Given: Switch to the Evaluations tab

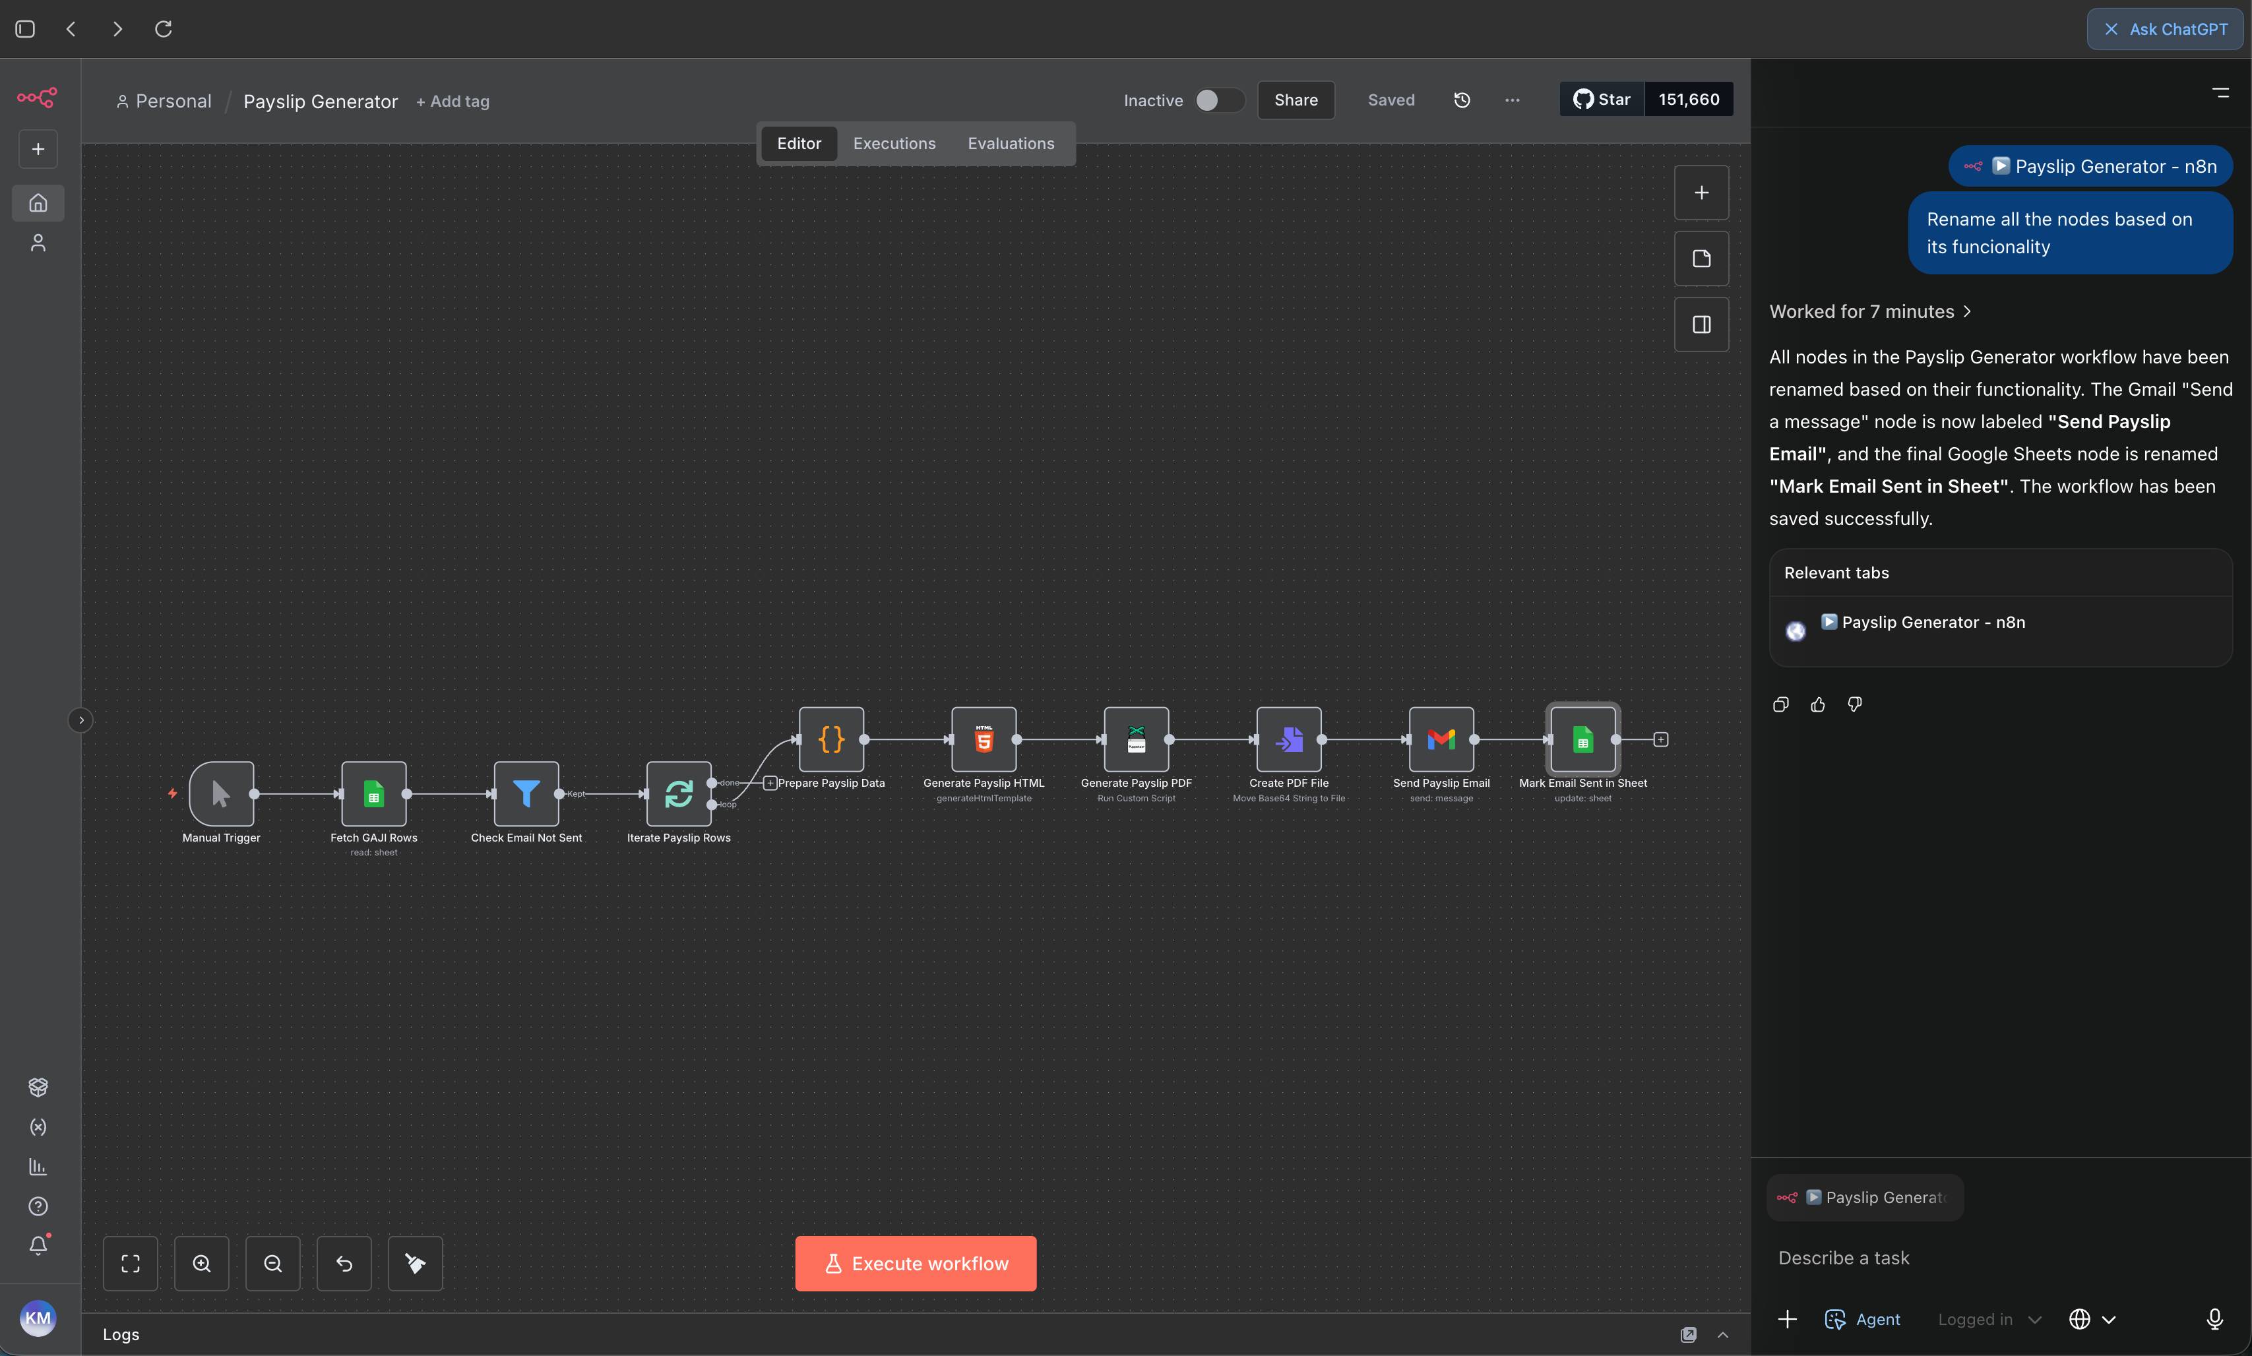Looking at the screenshot, I should coord(1011,144).
